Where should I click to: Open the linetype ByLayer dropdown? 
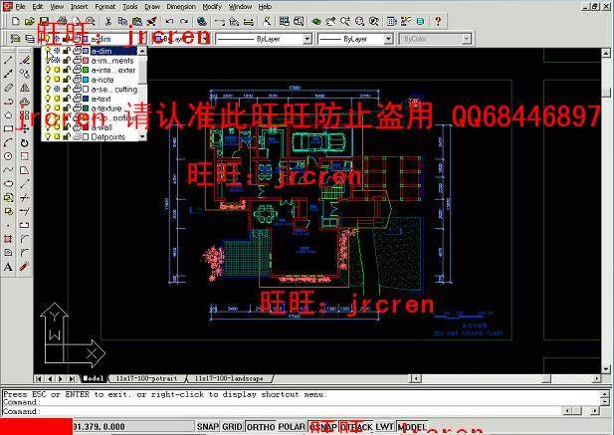[x=307, y=39]
